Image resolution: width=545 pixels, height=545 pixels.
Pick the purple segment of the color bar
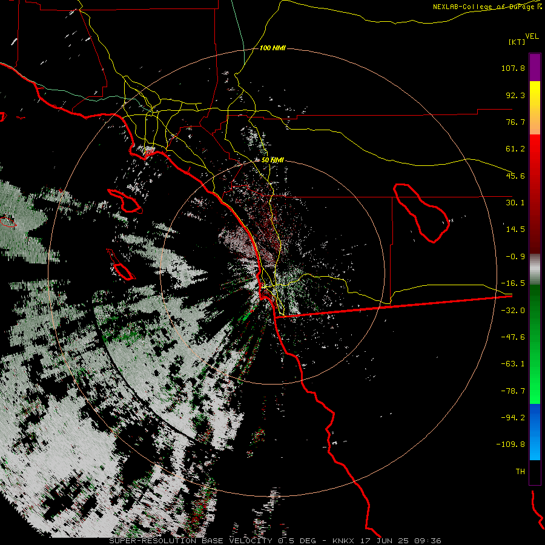coord(535,67)
